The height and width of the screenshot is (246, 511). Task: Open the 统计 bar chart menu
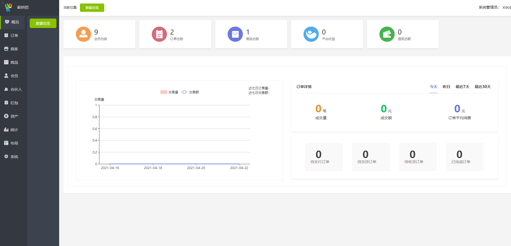click(x=11, y=130)
